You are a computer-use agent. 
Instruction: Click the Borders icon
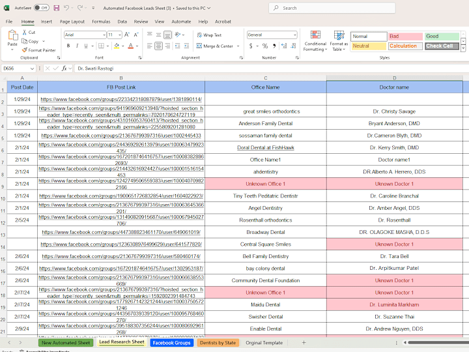pyautogui.click(x=101, y=46)
